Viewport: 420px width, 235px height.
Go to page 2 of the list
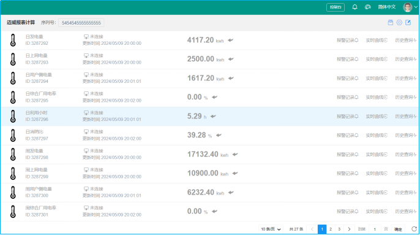pyautogui.click(x=331, y=229)
